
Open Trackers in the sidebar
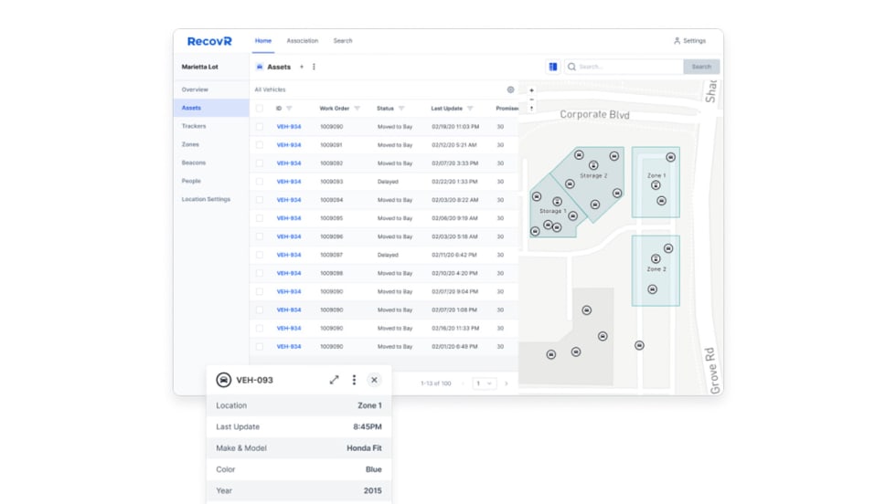point(194,126)
